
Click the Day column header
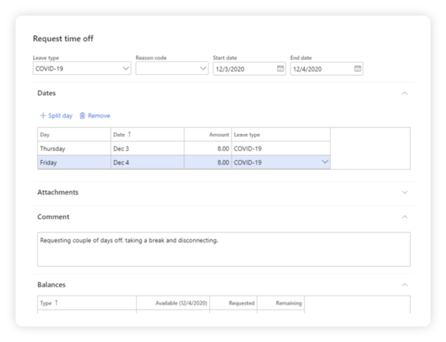[x=74, y=134]
